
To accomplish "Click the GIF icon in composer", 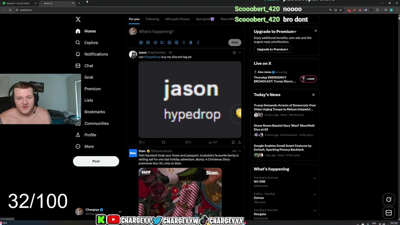I will (x=148, y=42).
